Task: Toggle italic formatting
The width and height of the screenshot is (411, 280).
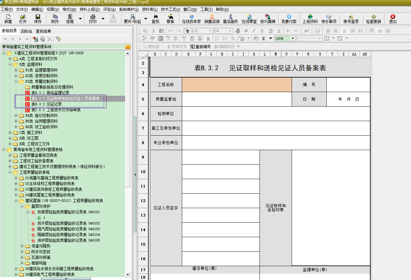Action: coord(254,31)
